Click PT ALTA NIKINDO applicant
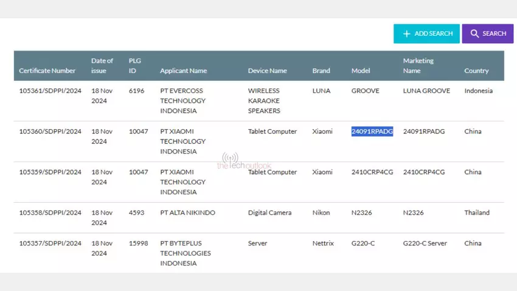This screenshot has width=517, height=291. (187, 212)
